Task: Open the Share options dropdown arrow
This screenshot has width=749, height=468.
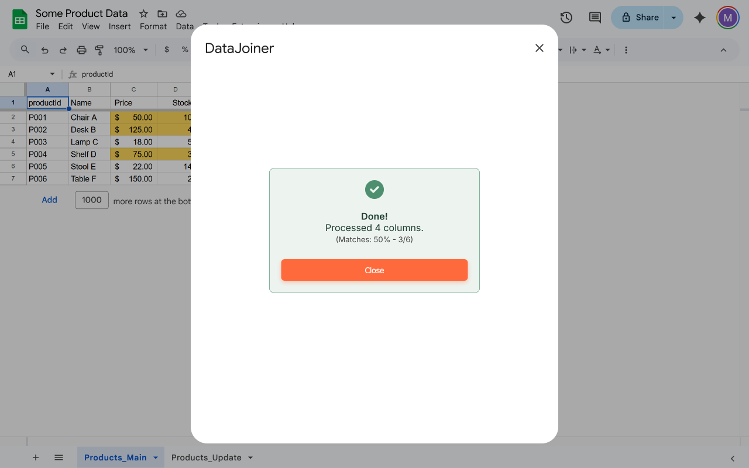Action: pos(674,18)
